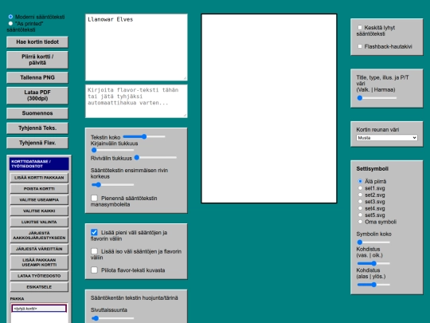Viewport: 430px width, 323px height.
Task: Focus the Llanowar Elves card name textarea
Action: click(x=136, y=47)
